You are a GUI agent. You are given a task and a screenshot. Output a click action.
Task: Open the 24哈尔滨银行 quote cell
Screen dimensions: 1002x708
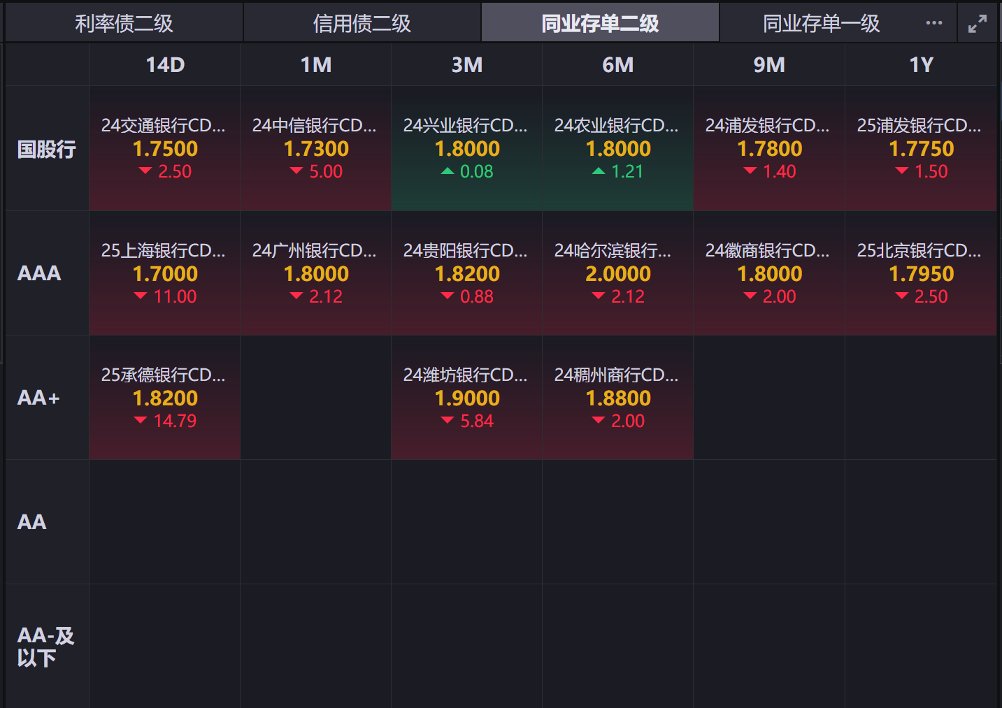pos(617,273)
